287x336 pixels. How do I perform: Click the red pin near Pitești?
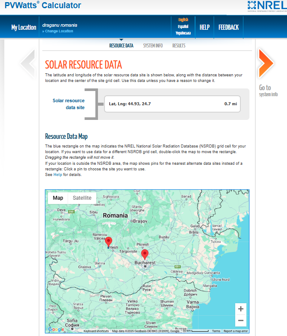109,242
